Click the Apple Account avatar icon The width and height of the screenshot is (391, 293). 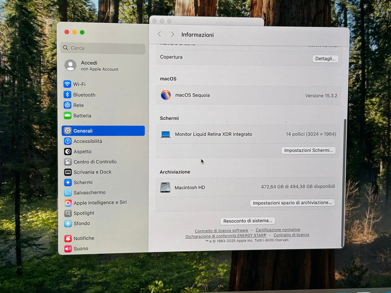70,65
